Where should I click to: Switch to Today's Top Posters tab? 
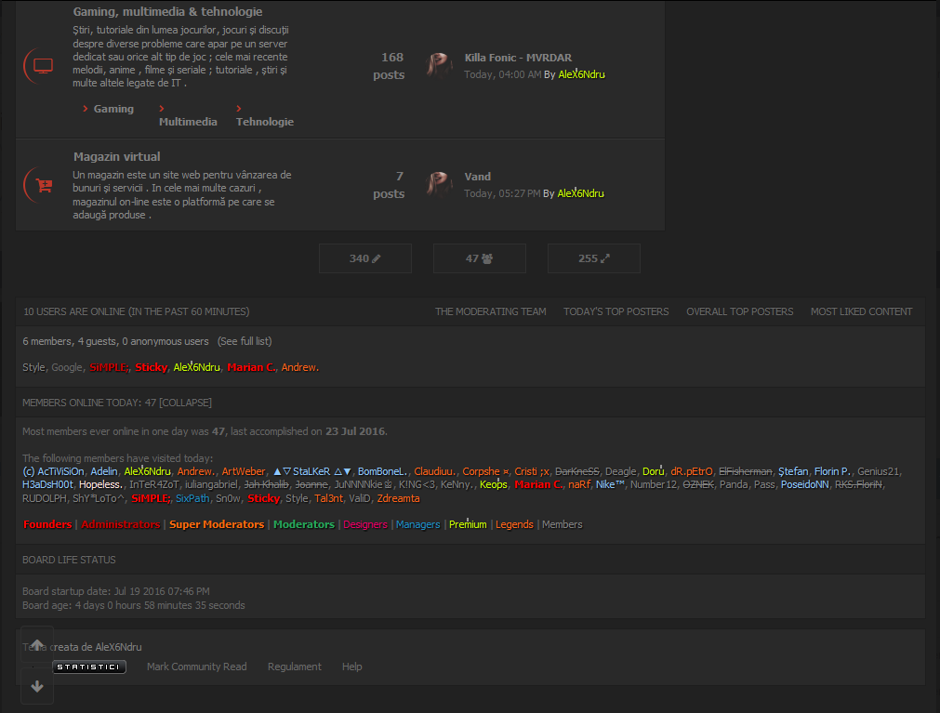pos(616,311)
